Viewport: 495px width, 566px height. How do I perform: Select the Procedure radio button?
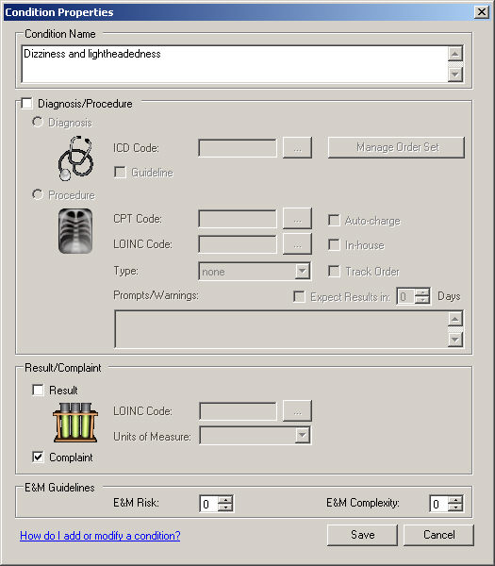(x=37, y=194)
